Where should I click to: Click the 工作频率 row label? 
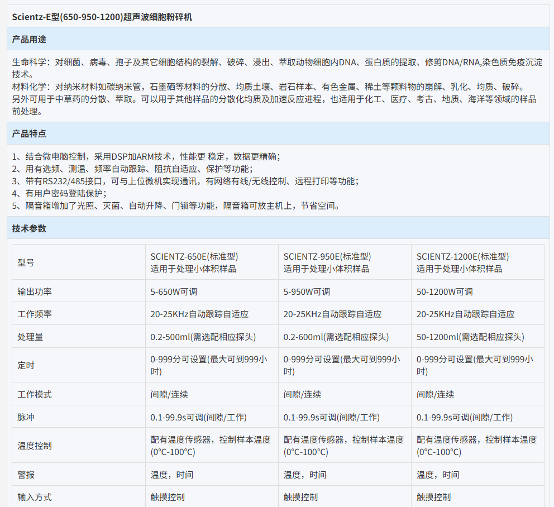[x=35, y=314]
